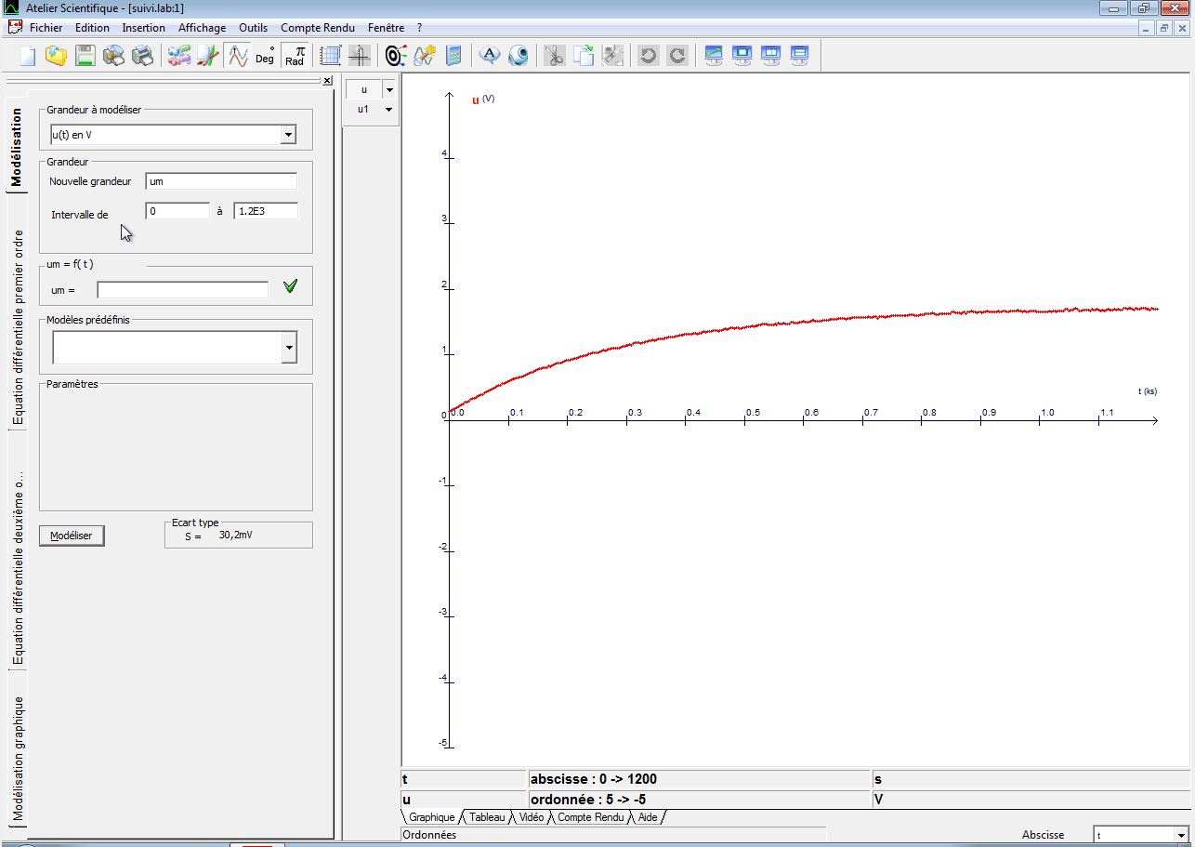Click the Nouvelle grandeur input field
Viewport: 1195px width, 847px height.
point(221,181)
